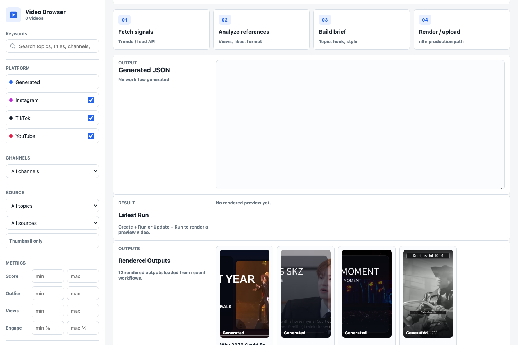
Task: Click the 'No rendered preview yet.' text
Action: (x=243, y=203)
